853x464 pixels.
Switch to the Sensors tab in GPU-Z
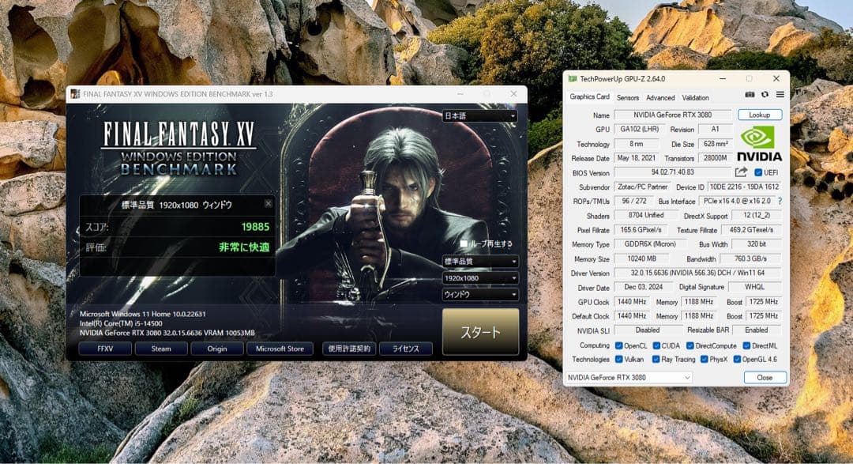(628, 98)
